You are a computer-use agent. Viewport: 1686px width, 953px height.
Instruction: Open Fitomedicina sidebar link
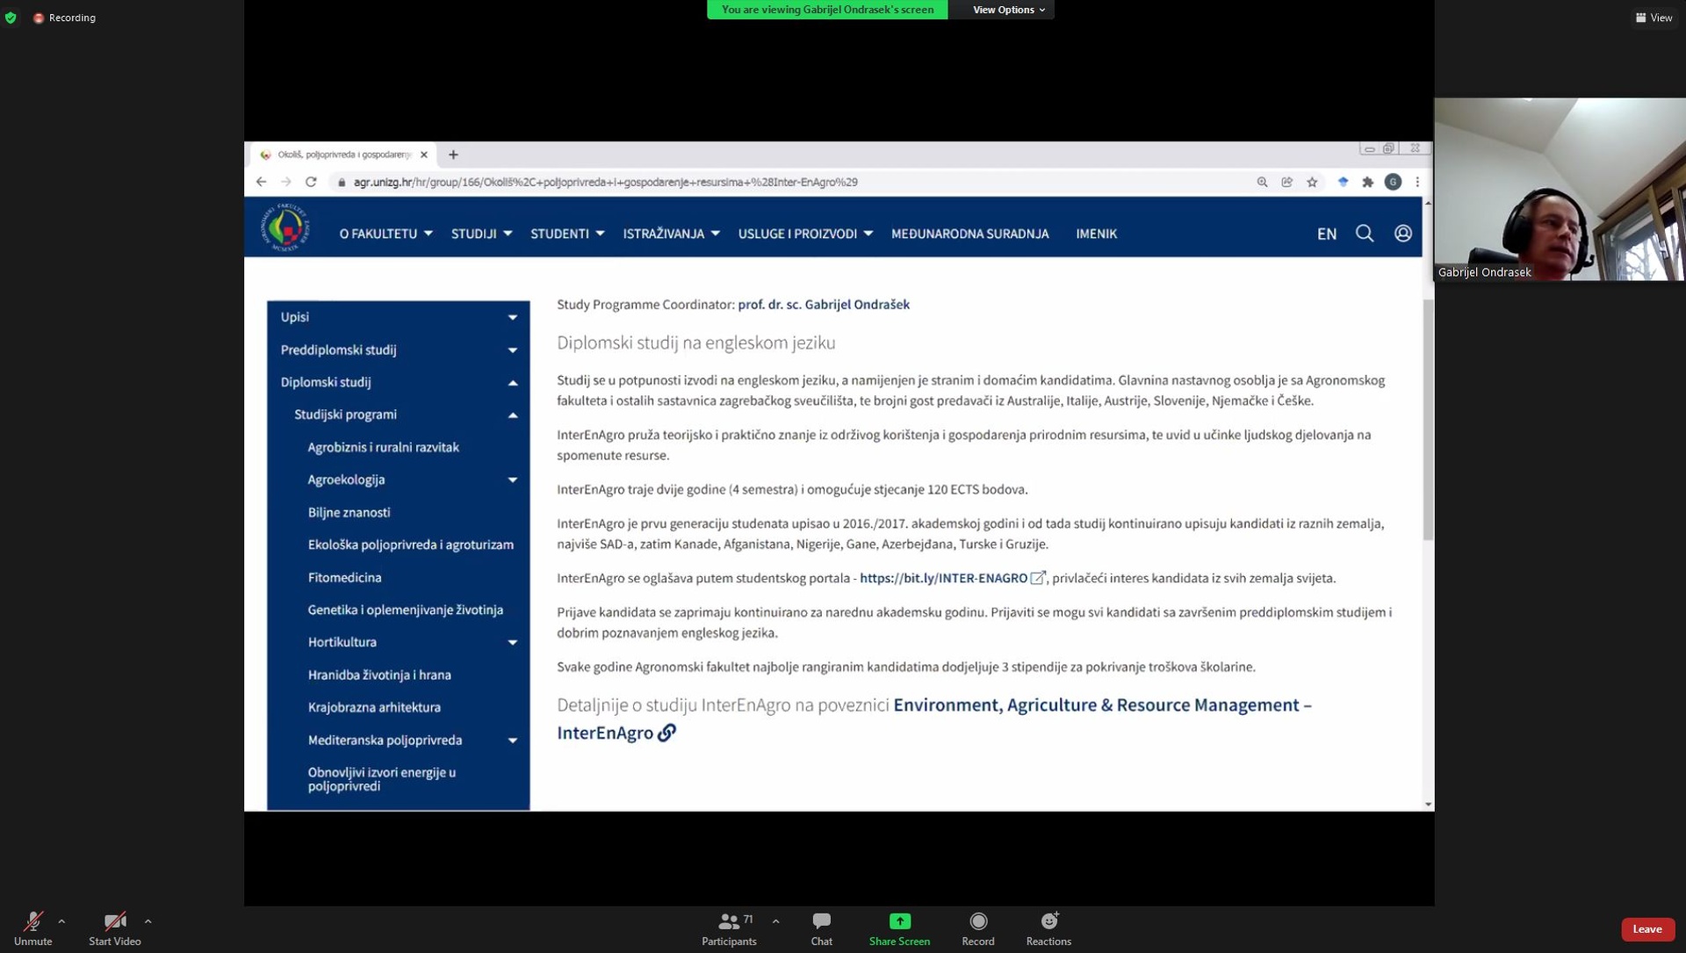pyautogui.click(x=344, y=577)
